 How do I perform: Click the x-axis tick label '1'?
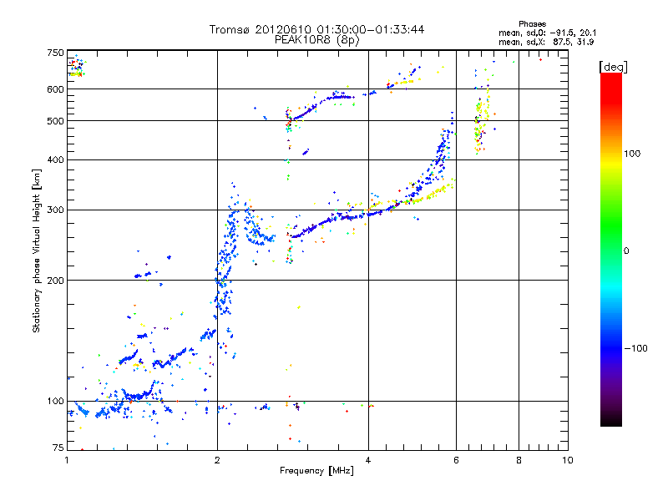point(67,460)
